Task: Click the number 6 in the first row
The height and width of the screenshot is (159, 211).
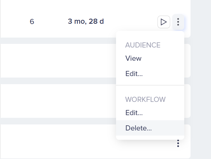Action: (32, 22)
